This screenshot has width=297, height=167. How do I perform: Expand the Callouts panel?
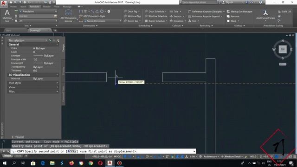(178, 26)
